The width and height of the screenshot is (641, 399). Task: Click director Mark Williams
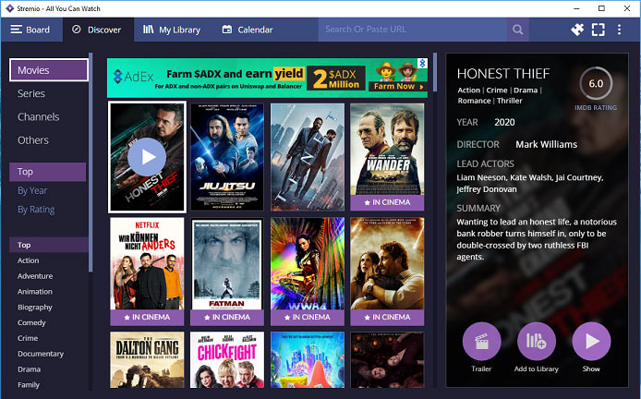point(546,144)
